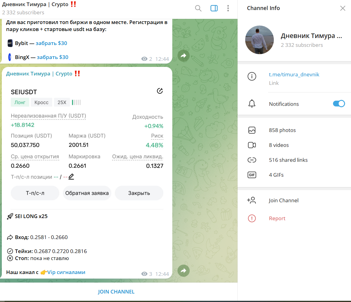Click the +18.8142 unrealized PnL value

click(23, 125)
